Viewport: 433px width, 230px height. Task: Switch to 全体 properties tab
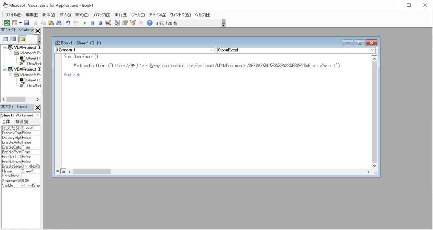pos(7,122)
